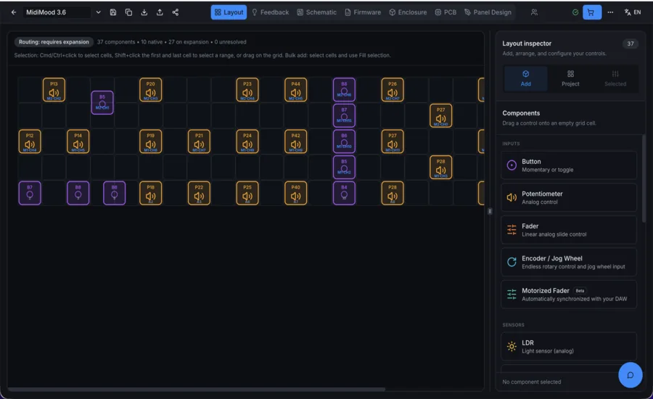Switch to the Feedback tab

271,12
